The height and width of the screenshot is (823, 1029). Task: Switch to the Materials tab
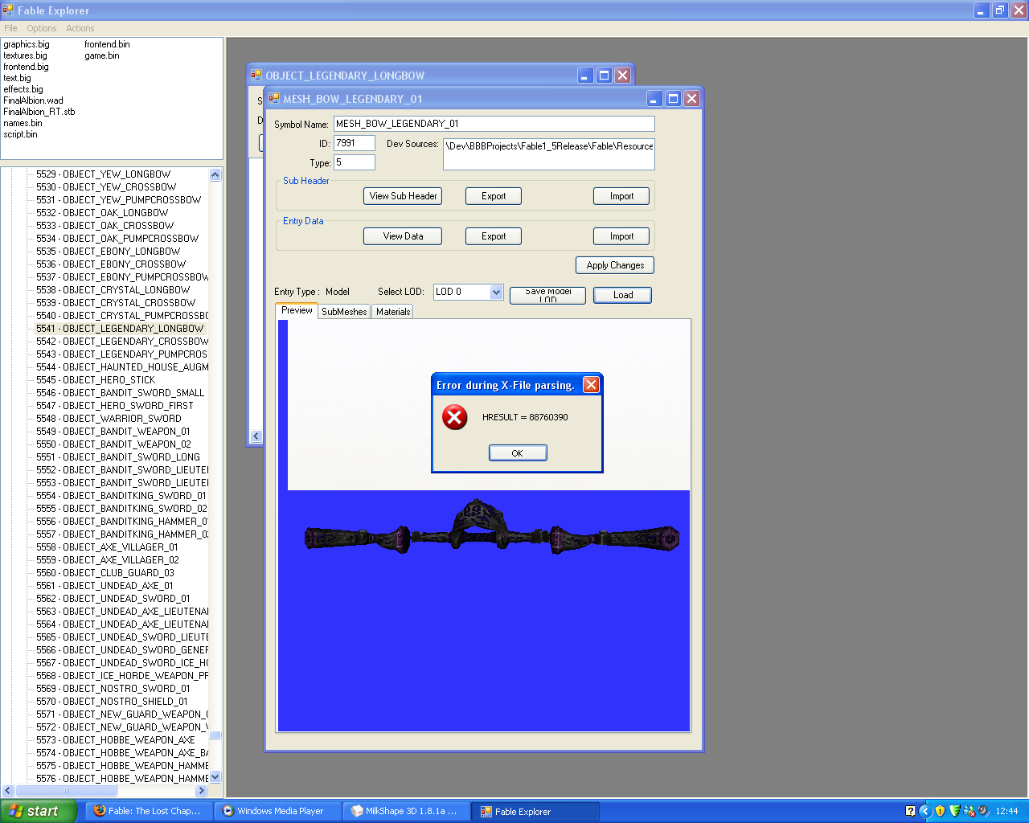pos(393,312)
